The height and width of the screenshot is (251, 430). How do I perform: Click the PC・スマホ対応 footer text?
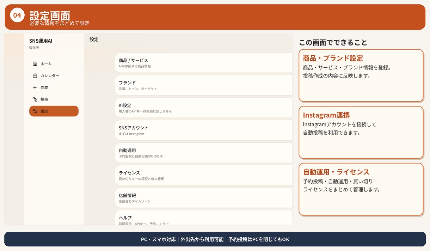158,239
